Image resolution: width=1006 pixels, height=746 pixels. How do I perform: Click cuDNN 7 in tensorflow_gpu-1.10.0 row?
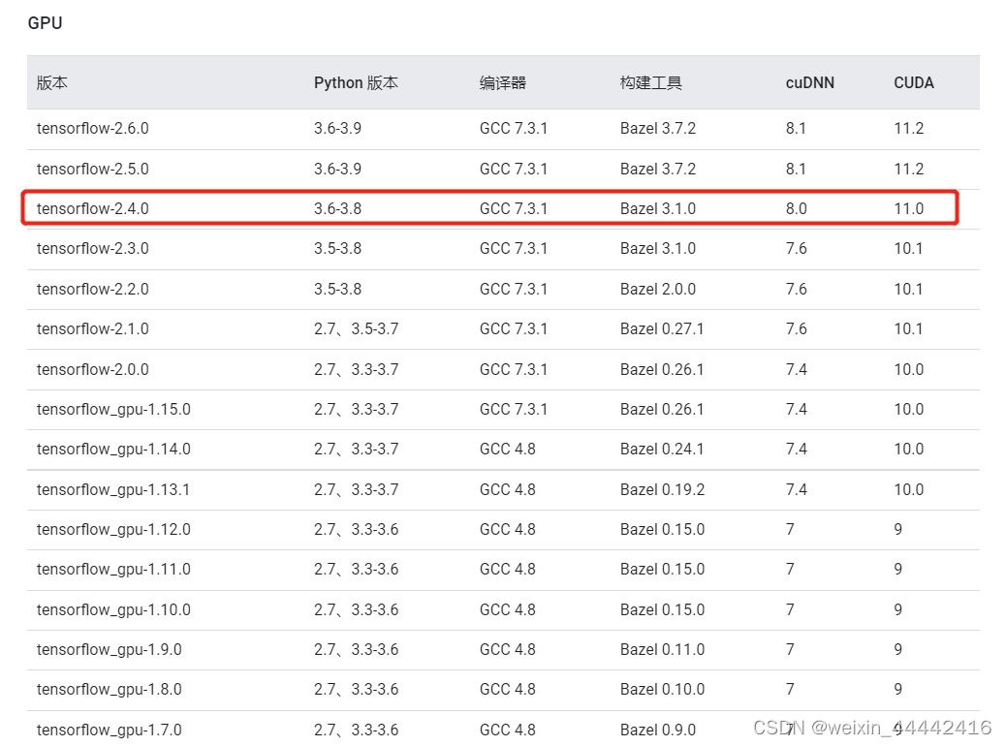[x=791, y=610]
